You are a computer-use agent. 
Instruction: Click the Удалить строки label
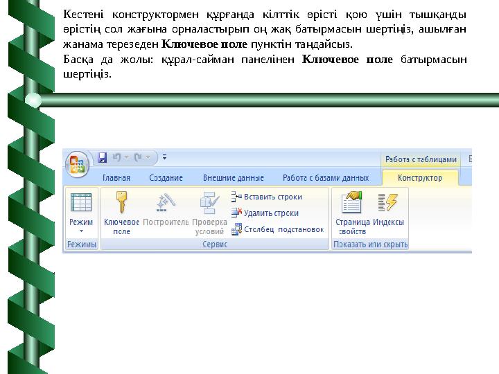[x=271, y=213]
